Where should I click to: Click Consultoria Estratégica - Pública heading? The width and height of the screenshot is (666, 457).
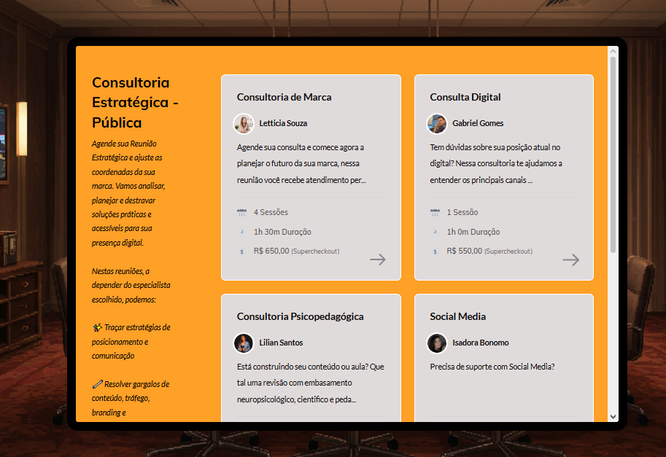point(135,102)
